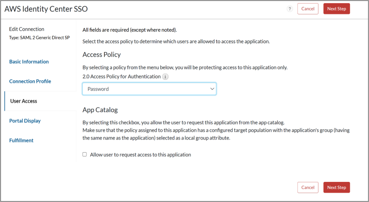The height and width of the screenshot is (202, 369).
Task: Enable Allow user to request access checkbox
Action: coord(84,154)
